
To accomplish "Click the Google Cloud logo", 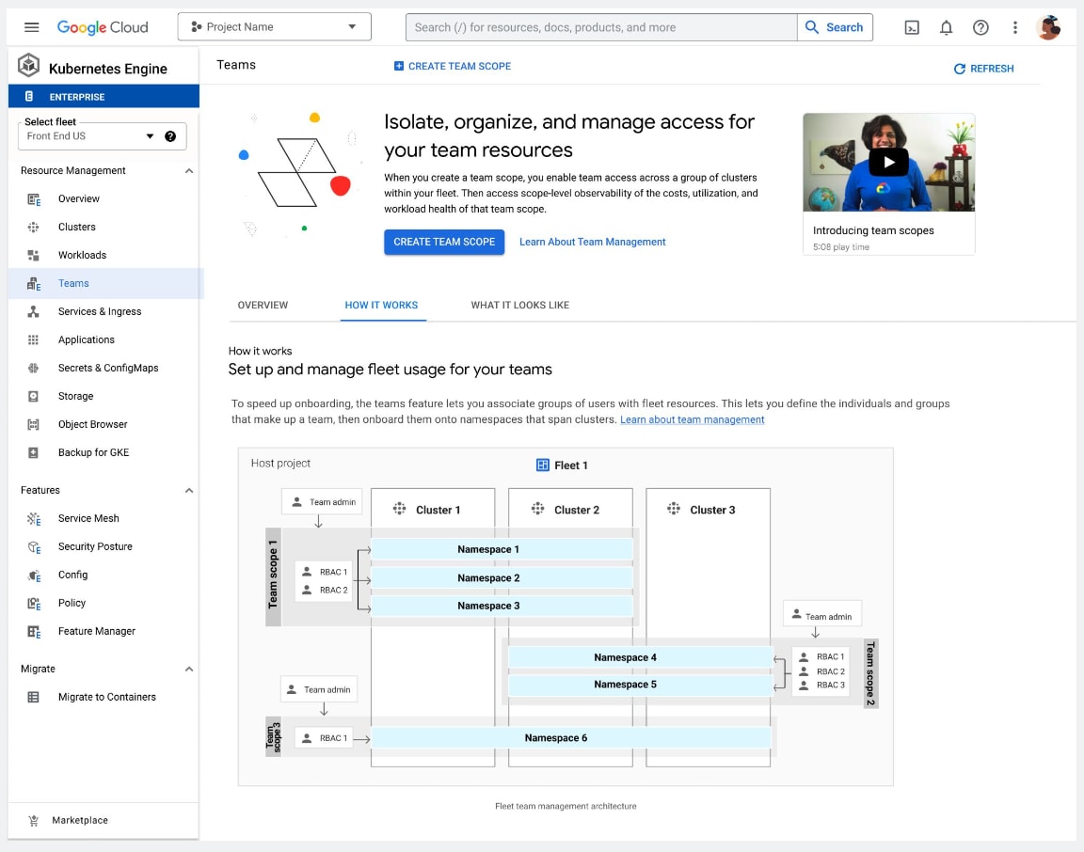I will (x=103, y=27).
